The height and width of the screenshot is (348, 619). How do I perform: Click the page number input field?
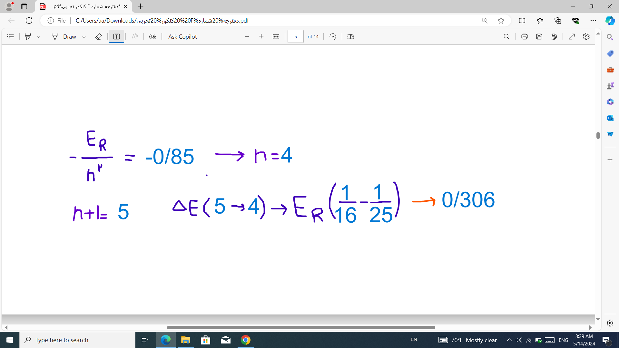click(x=295, y=37)
